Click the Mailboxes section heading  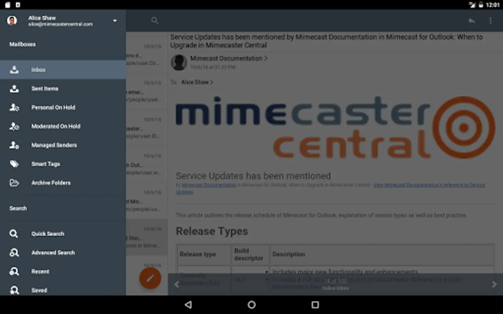[x=22, y=44]
